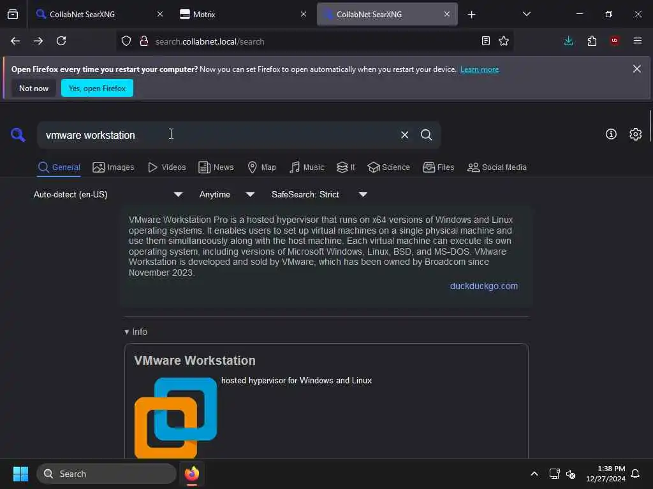Viewport: 653px width, 489px height.
Task: Click the page vertical scrollbar thumb
Action: click(650, 126)
